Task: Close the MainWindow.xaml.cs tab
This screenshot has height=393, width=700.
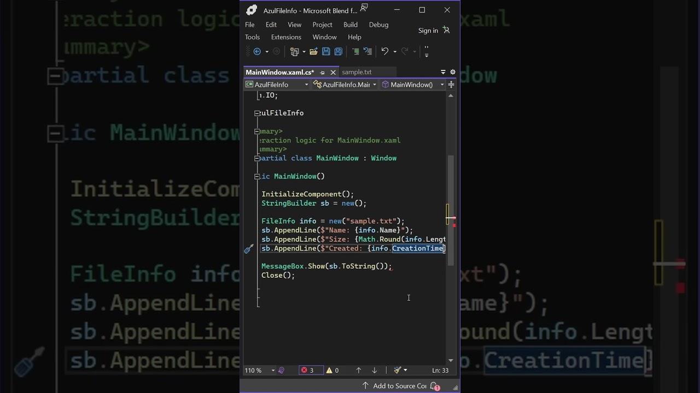Action: [333, 72]
